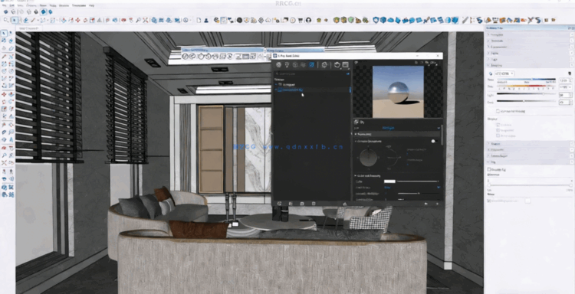Image resolution: width=575 pixels, height=294 pixels.
Task: Adjust the shadow Light slider
Action: point(526,94)
